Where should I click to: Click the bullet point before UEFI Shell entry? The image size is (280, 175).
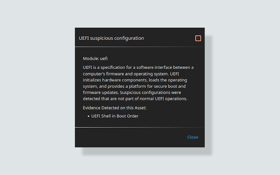pyautogui.click(x=89, y=116)
